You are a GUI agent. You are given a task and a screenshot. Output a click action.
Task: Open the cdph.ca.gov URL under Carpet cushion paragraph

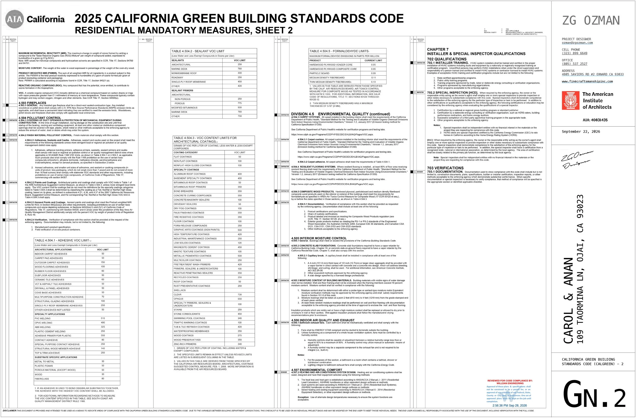tap(339, 157)
